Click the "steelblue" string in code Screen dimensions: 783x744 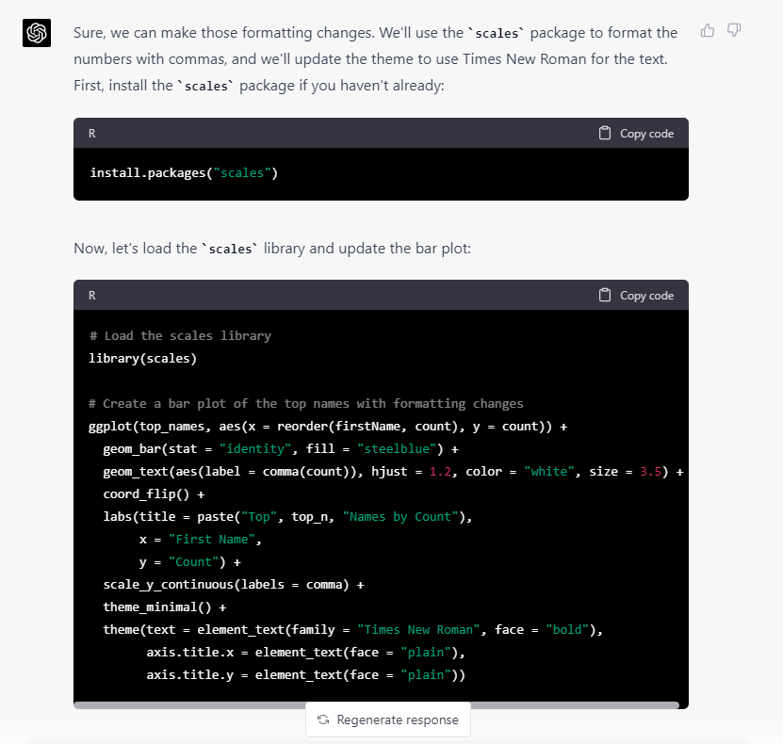pos(397,448)
